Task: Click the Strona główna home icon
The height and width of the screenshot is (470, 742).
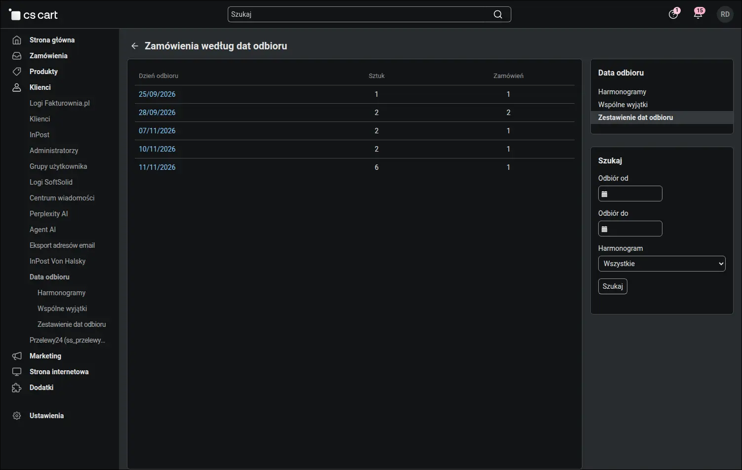Action: 17,40
